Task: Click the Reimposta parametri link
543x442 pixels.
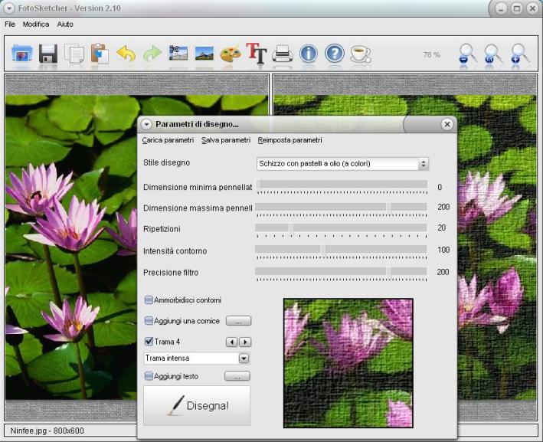Action: point(289,140)
